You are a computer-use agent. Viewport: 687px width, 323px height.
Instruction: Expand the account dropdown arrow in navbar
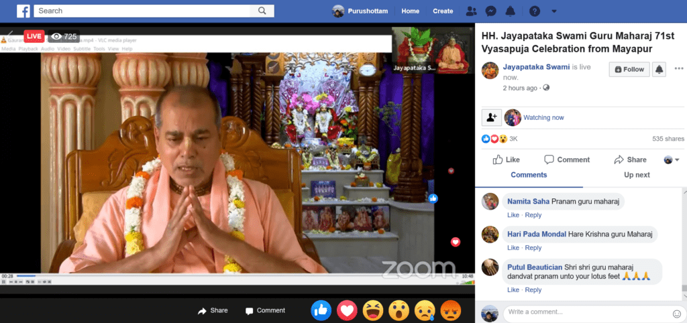pos(553,11)
